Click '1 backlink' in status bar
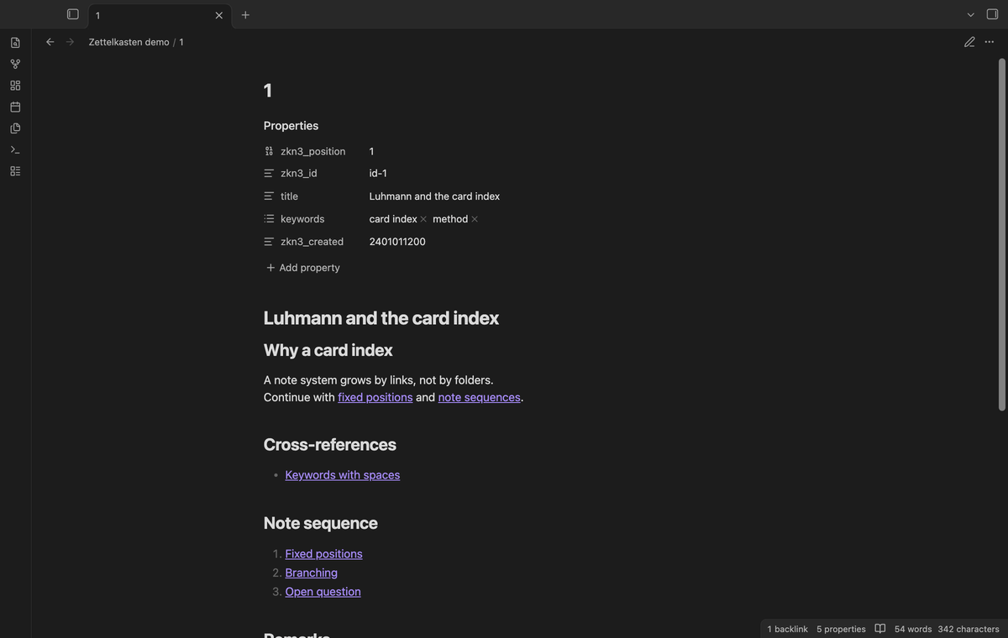The width and height of the screenshot is (1008, 638). (x=787, y=629)
